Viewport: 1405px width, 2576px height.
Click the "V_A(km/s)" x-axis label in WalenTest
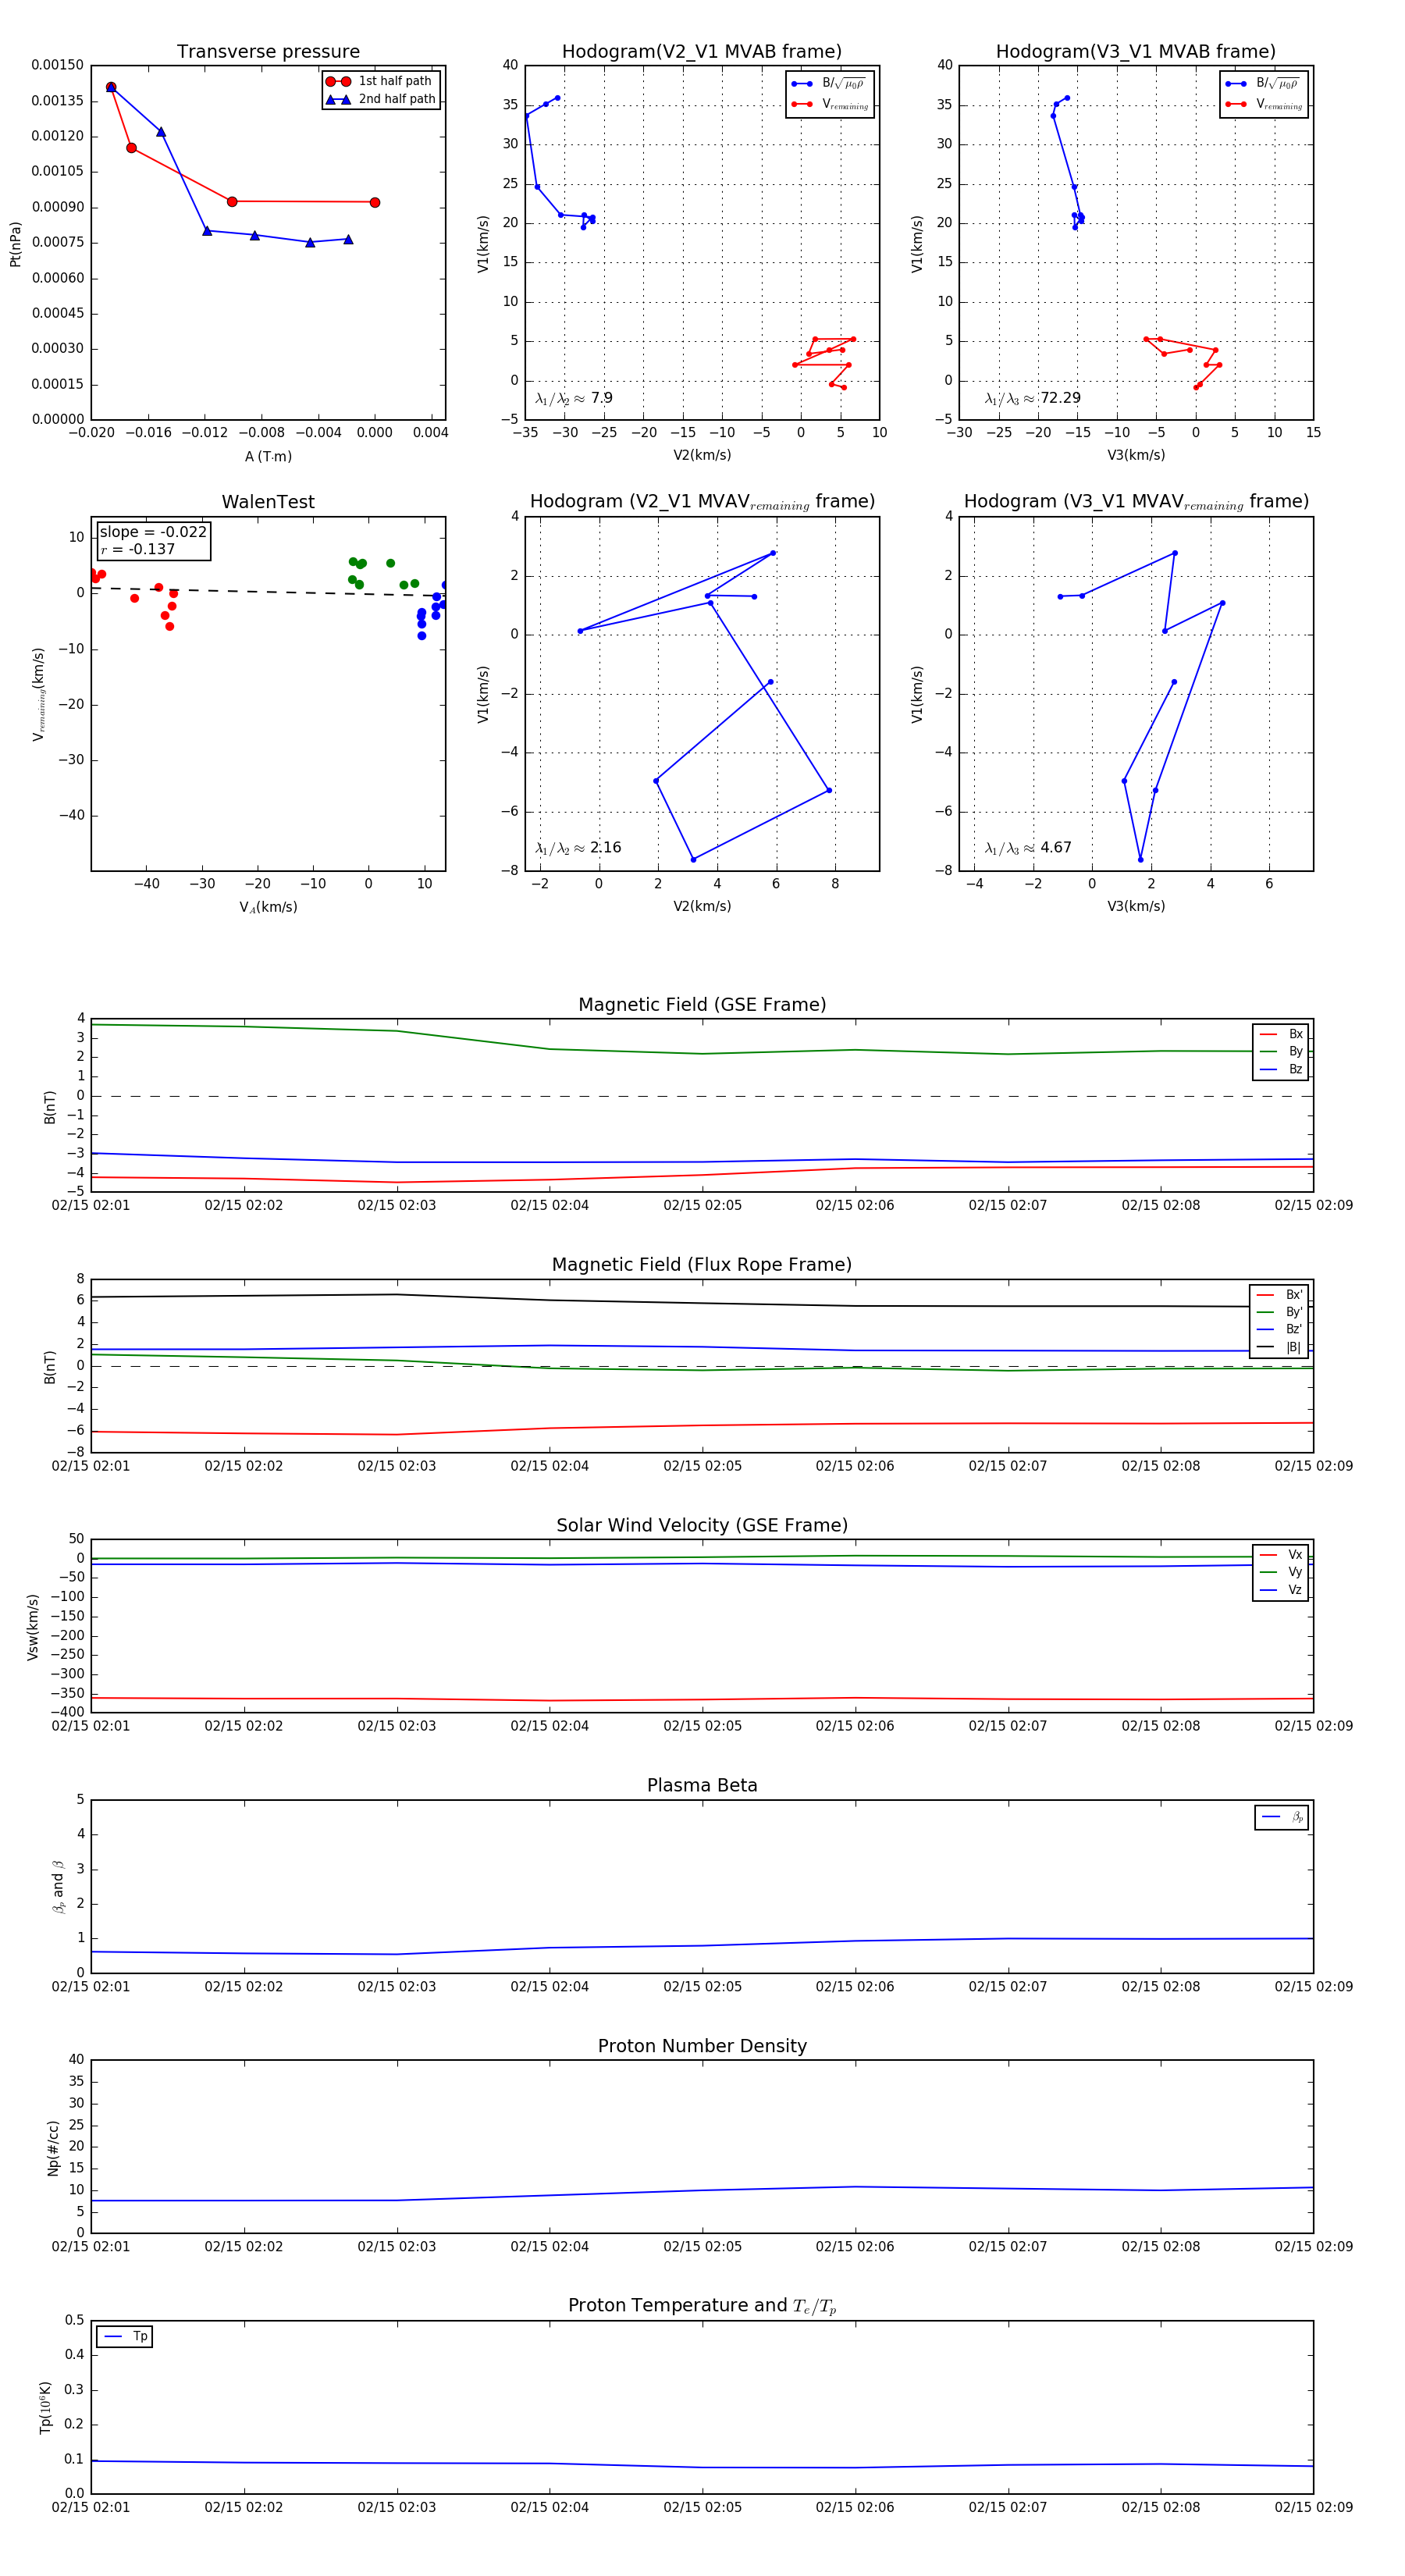[x=268, y=907]
